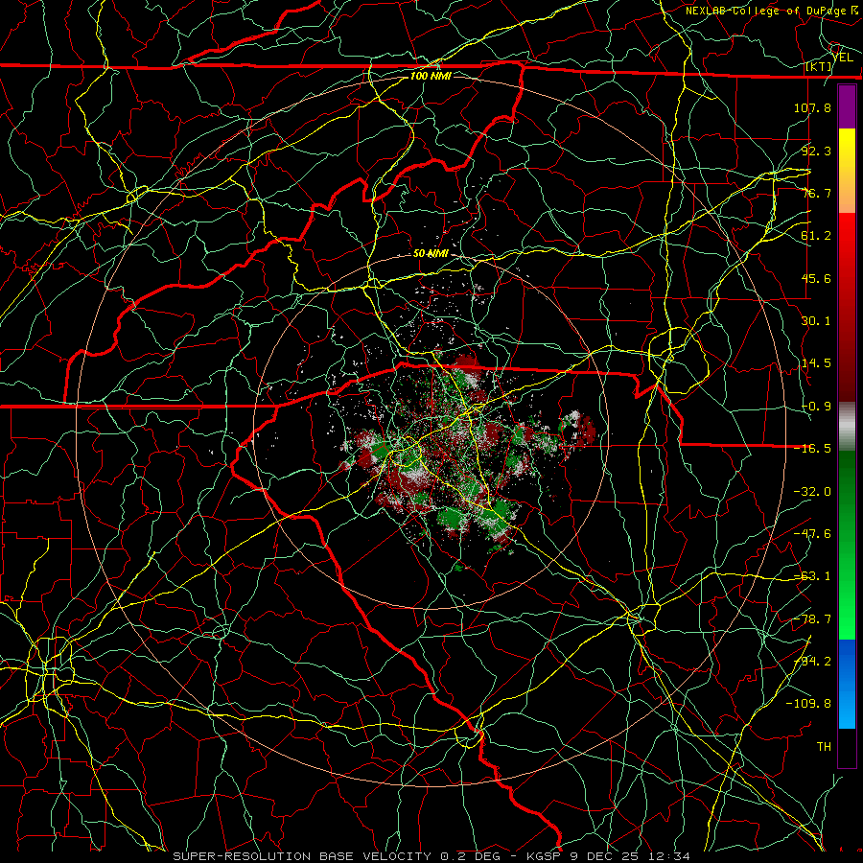Click the [KT] units label
This screenshot has width=863, height=863.
pyautogui.click(x=819, y=66)
